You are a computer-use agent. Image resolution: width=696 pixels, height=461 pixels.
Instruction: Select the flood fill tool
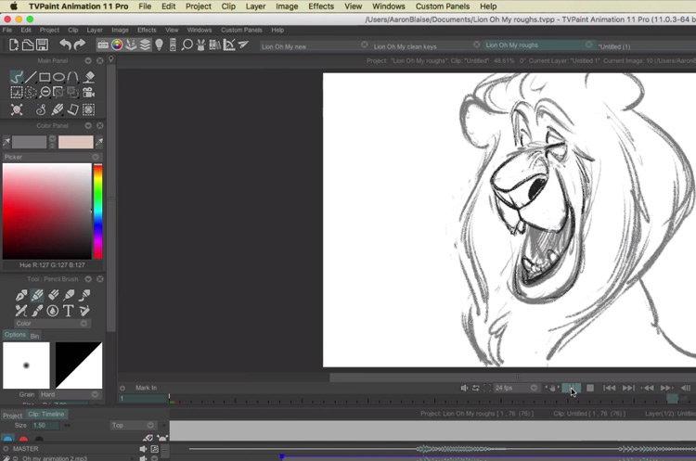coord(89,77)
